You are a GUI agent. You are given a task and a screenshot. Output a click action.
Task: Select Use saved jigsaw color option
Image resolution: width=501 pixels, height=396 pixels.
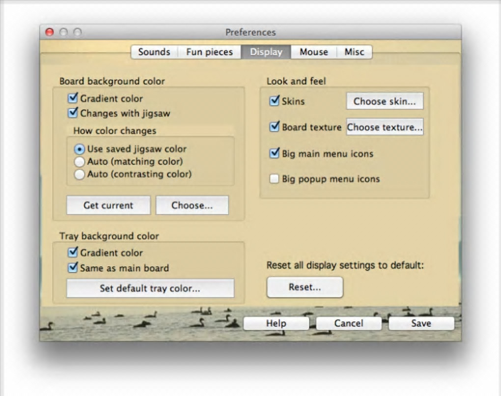[80, 149]
